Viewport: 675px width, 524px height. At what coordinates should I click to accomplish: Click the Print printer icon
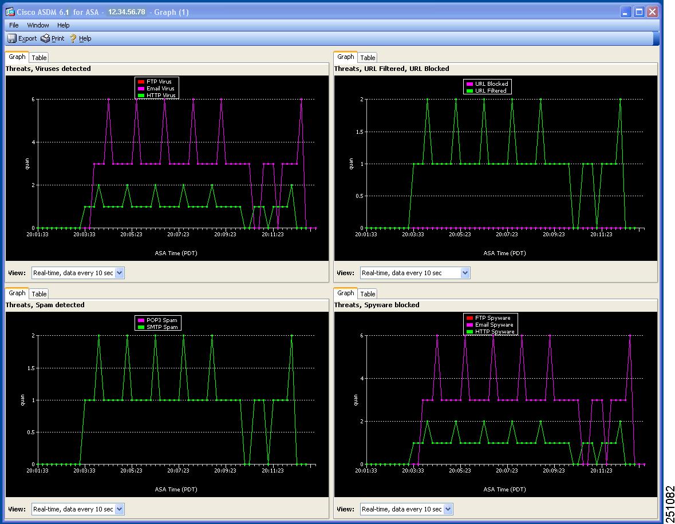click(45, 38)
